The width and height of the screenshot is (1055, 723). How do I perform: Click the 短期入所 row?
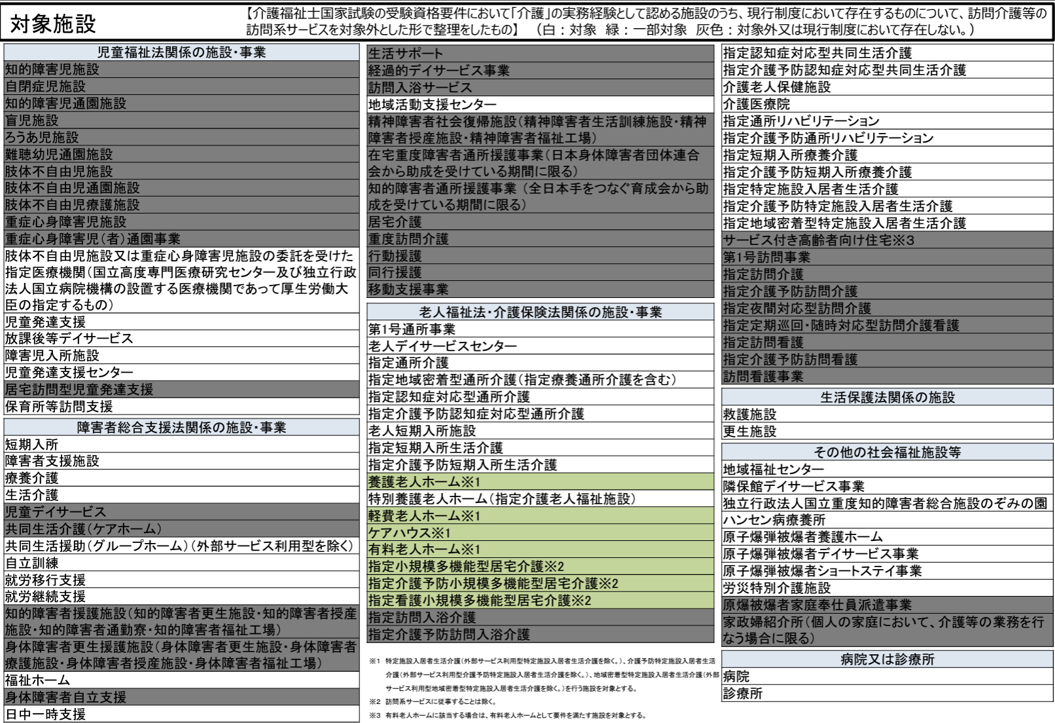tap(181, 445)
